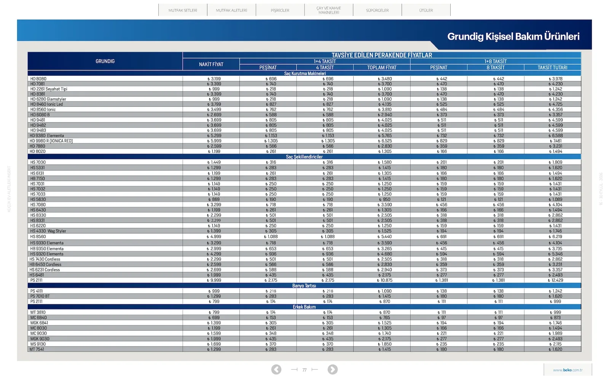Select the HD 9380 Elementa product name
This screenshot has height=378, width=609.
point(47,136)
